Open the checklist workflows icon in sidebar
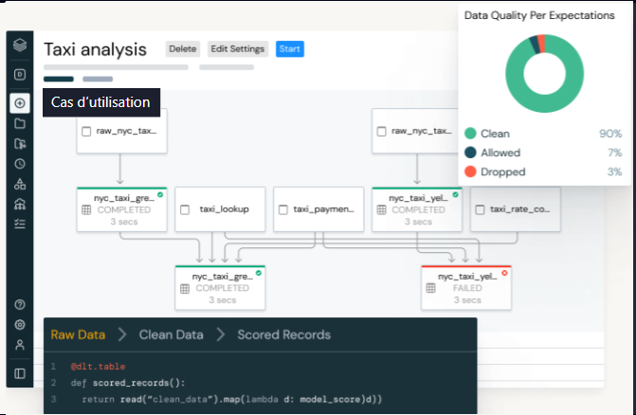This screenshot has height=415, width=636. pyautogui.click(x=20, y=224)
